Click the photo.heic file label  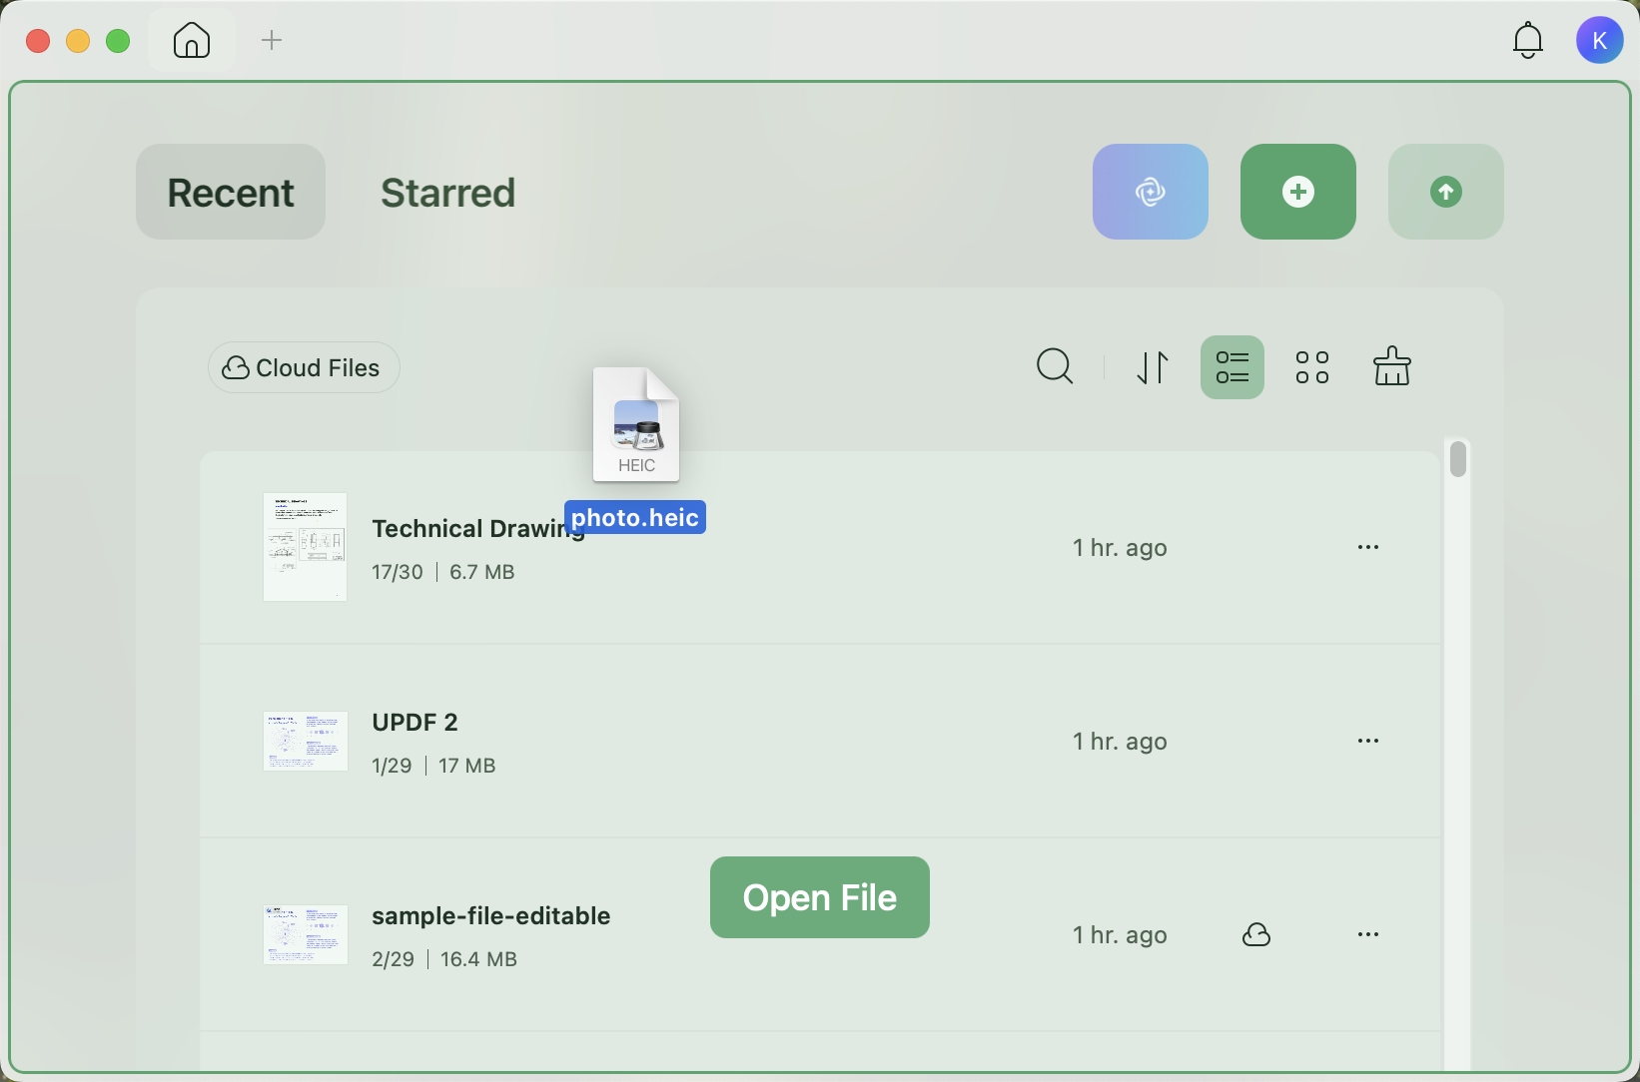[635, 517]
